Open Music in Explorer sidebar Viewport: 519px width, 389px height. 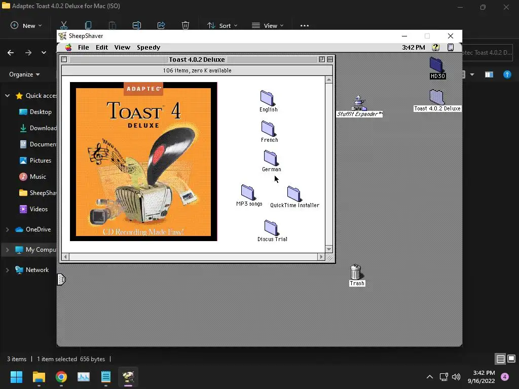click(x=32, y=177)
